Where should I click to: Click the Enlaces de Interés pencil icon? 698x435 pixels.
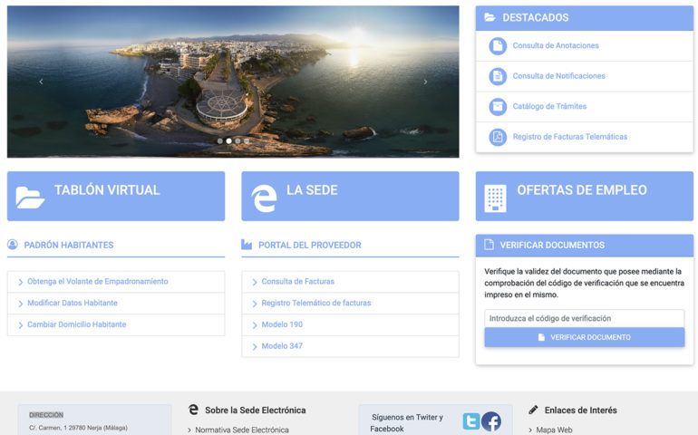[x=533, y=410]
